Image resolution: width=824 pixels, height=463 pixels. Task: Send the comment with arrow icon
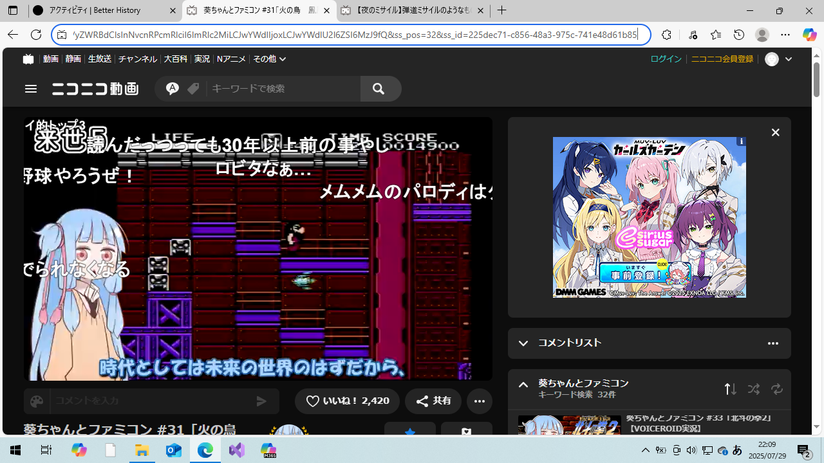pyautogui.click(x=261, y=401)
